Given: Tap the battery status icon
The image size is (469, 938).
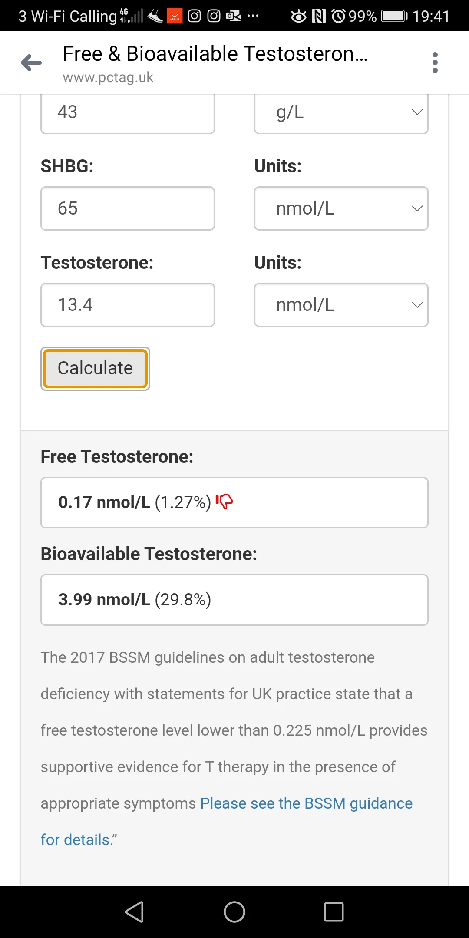Looking at the screenshot, I should click(x=394, y=16).
